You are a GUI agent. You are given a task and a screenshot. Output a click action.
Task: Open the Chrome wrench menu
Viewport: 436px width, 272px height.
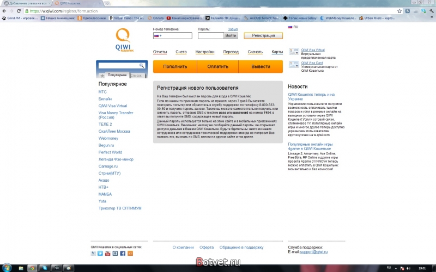pos(432,11)
